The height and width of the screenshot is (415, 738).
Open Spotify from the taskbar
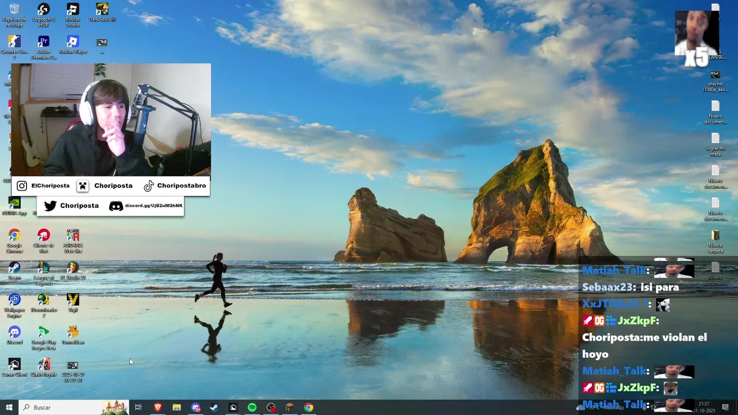252,408
